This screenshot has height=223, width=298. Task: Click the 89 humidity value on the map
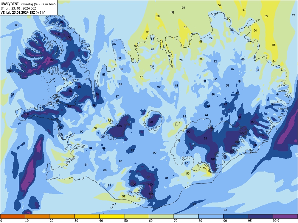(x=120, y=84)
